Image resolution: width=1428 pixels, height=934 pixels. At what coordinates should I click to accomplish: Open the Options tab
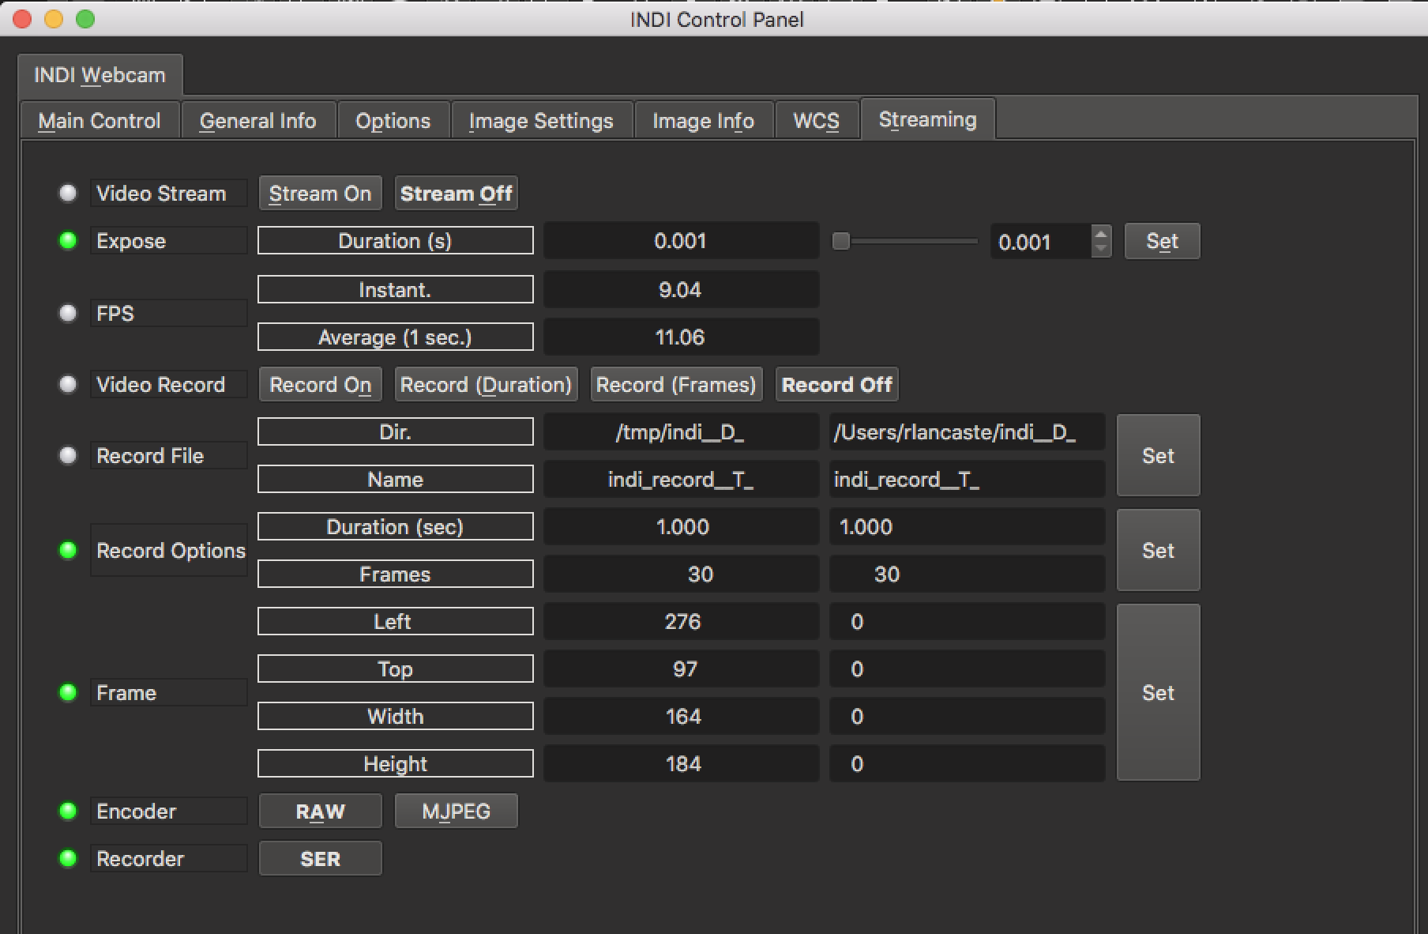pyautogui.click(x=393, y=120)
